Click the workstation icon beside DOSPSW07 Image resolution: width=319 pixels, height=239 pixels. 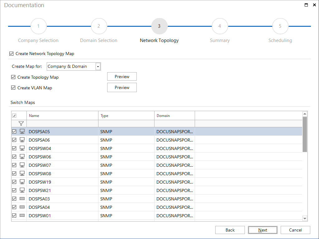coord(22,165)
